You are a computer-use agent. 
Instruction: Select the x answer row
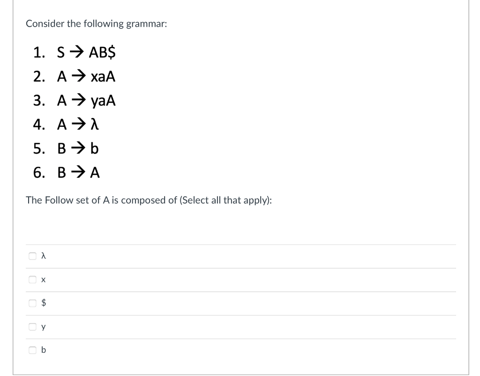(234, 279)
